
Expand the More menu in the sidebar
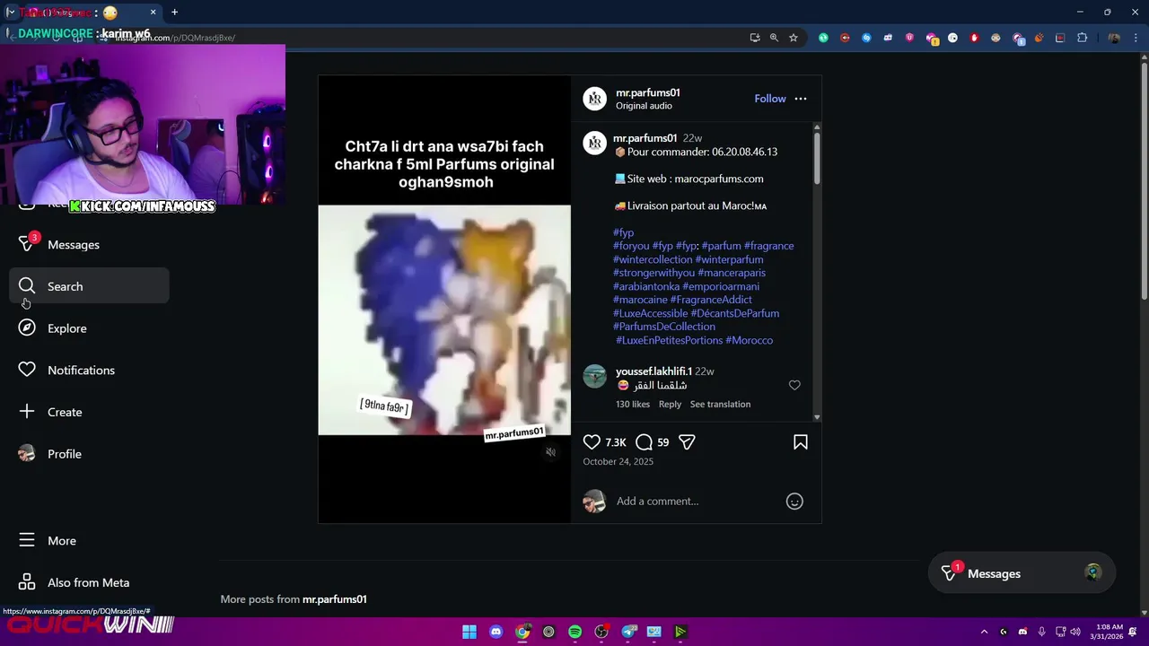[x=88, y=541]
